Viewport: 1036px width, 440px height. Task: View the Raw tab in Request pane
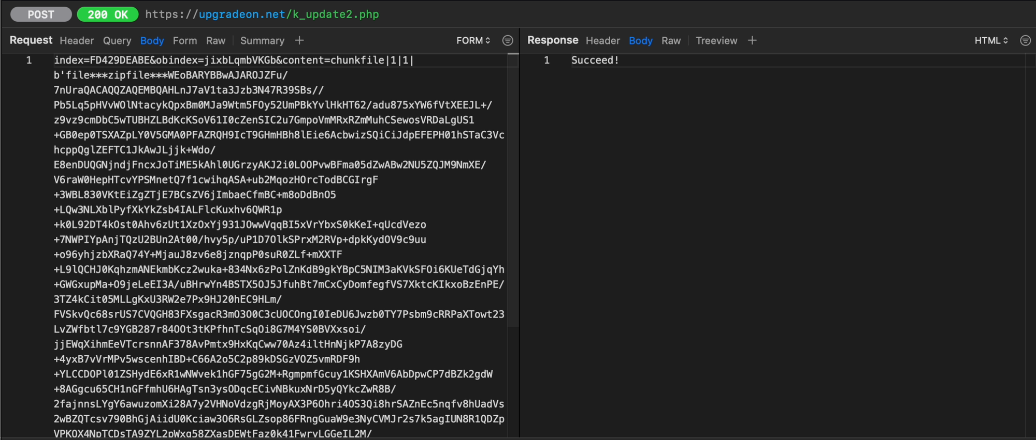(215, 40)
